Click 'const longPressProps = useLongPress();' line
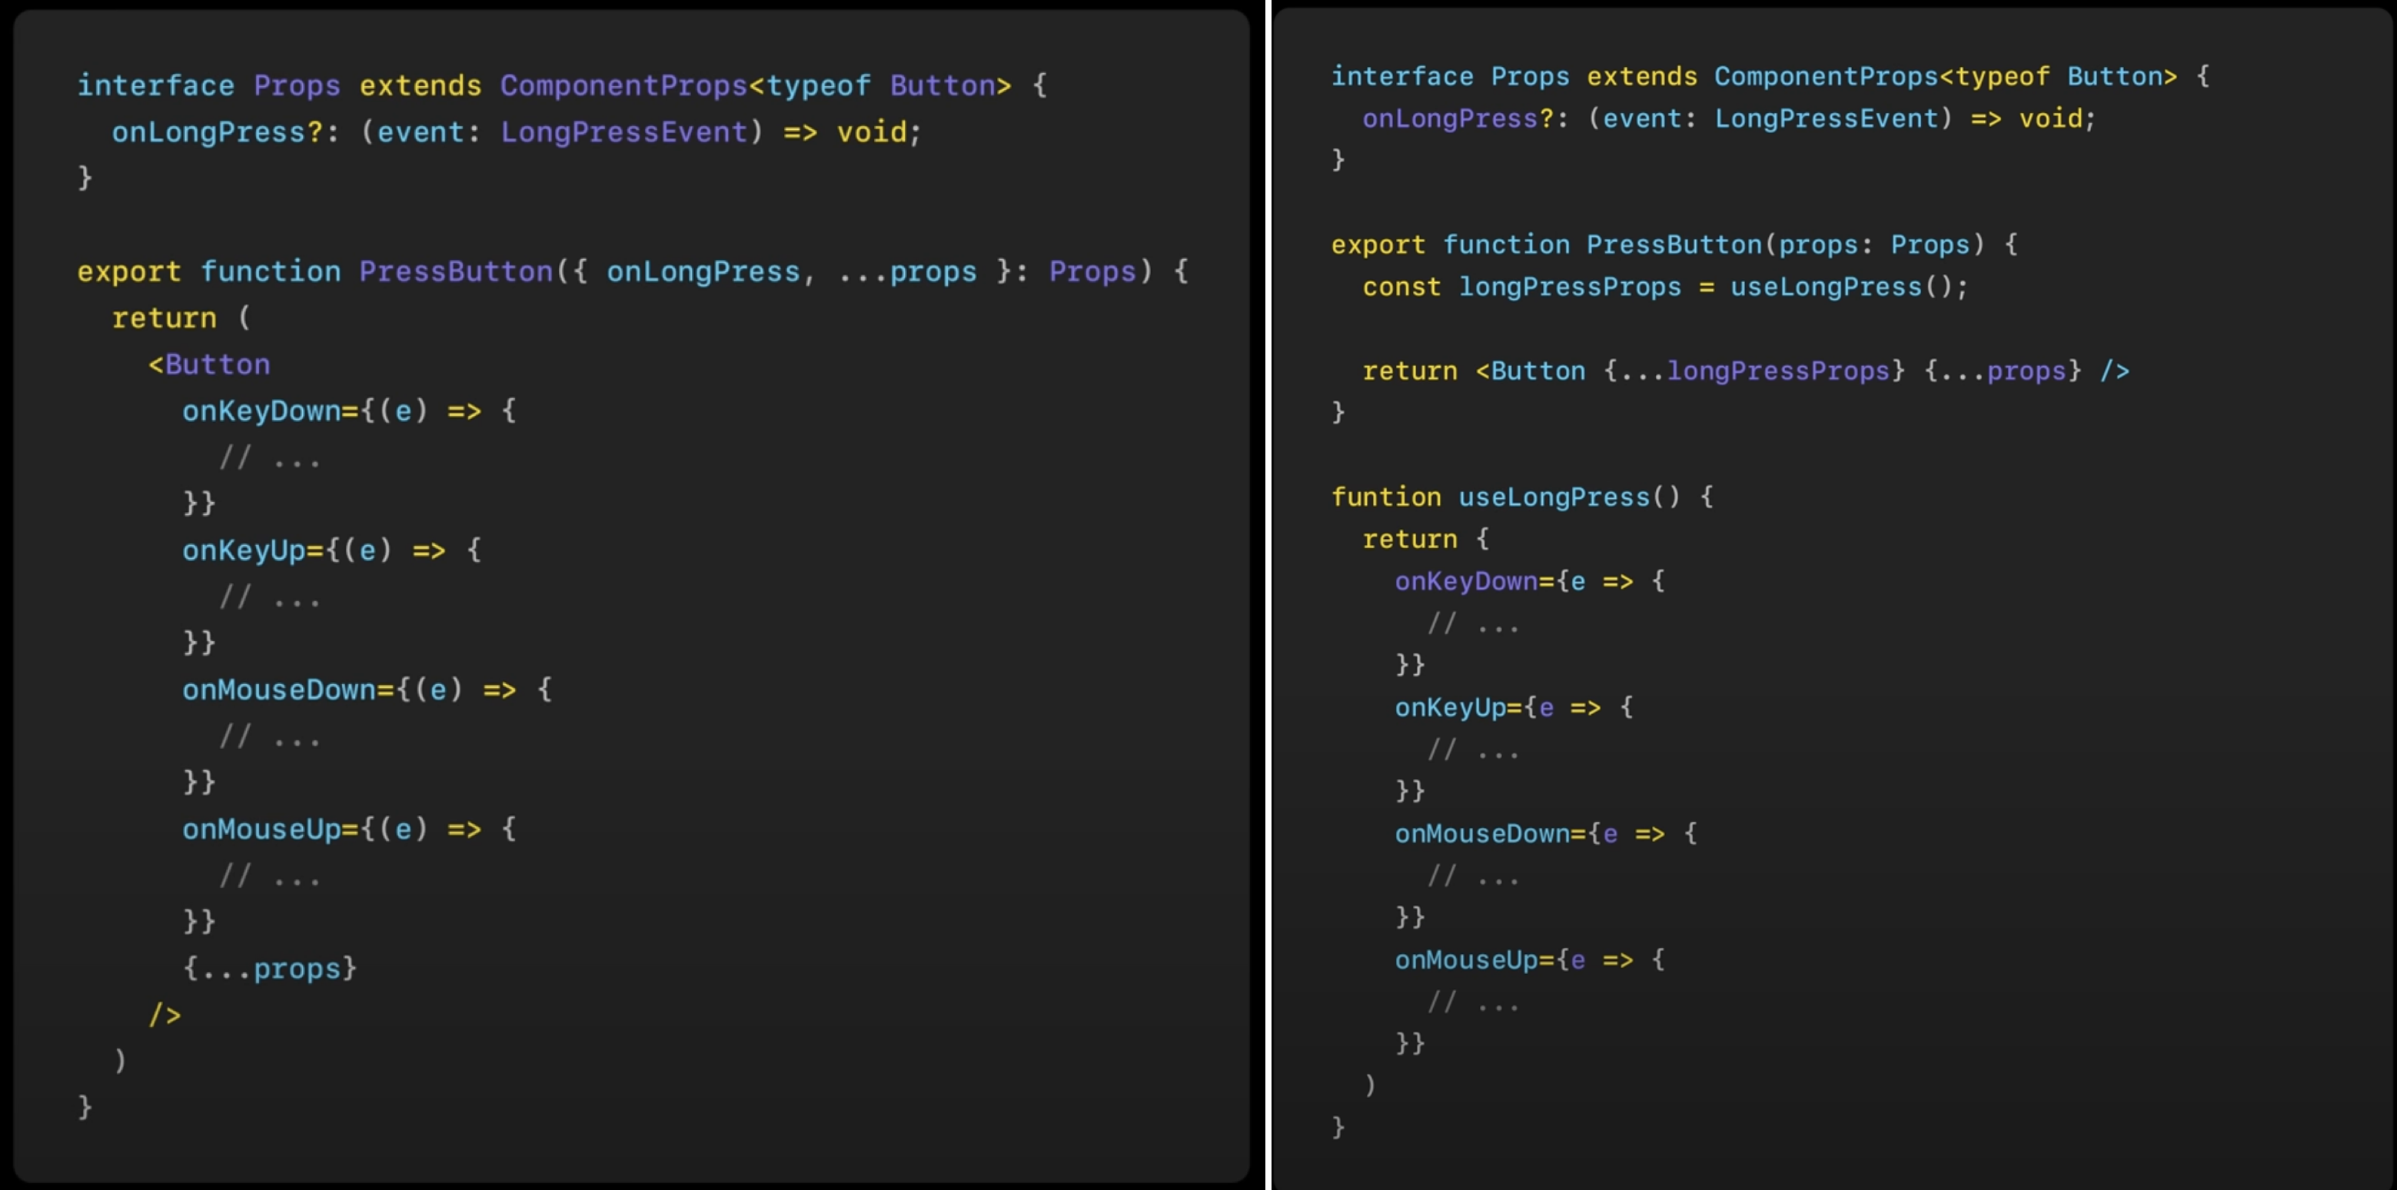2397x1190 pixels. 1666,287
